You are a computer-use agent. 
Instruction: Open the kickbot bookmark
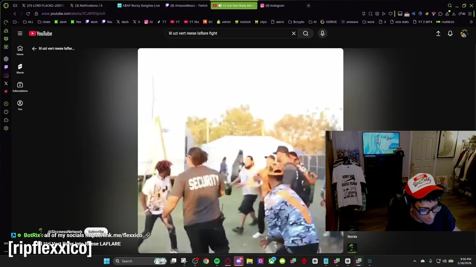click(242, 22)
